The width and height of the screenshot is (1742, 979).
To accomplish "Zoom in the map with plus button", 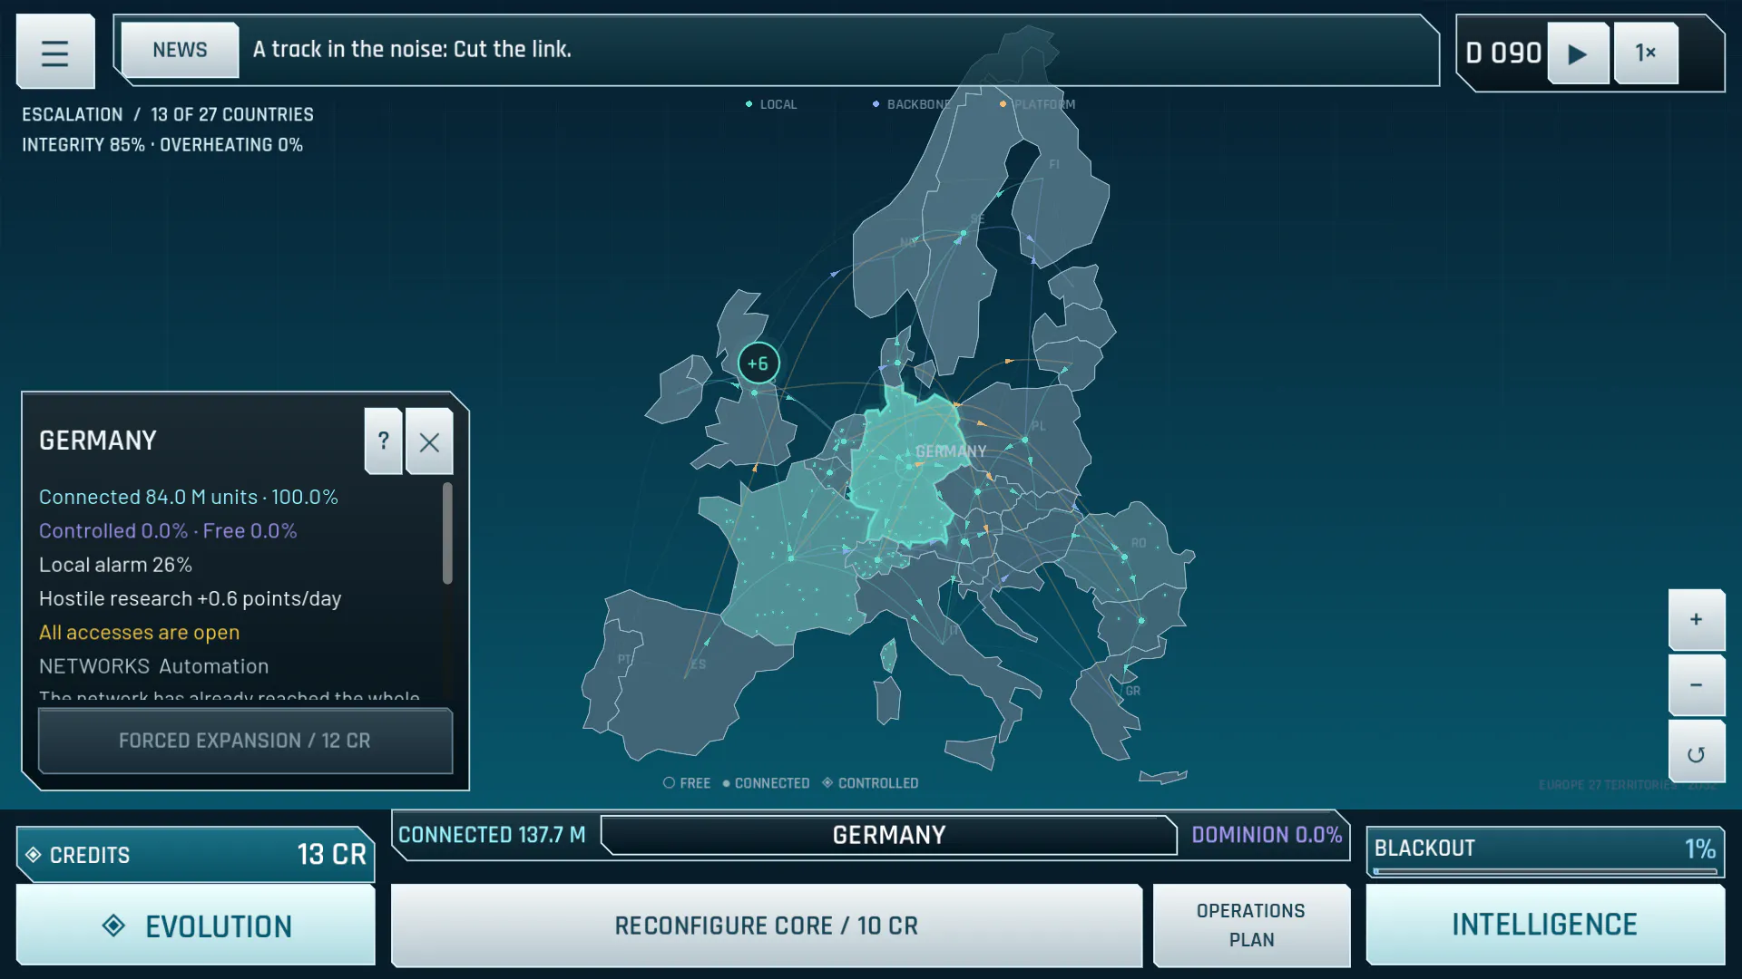I will coord(1697,620).
